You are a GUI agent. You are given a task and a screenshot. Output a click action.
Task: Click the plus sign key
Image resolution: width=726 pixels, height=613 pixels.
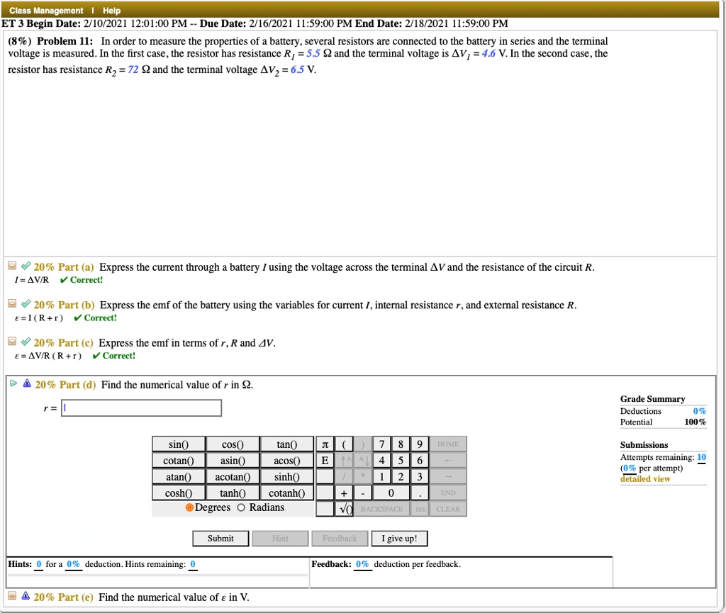344,493
